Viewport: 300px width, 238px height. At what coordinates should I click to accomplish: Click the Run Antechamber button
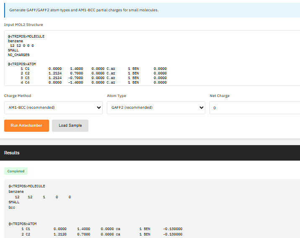coord(26,125)
